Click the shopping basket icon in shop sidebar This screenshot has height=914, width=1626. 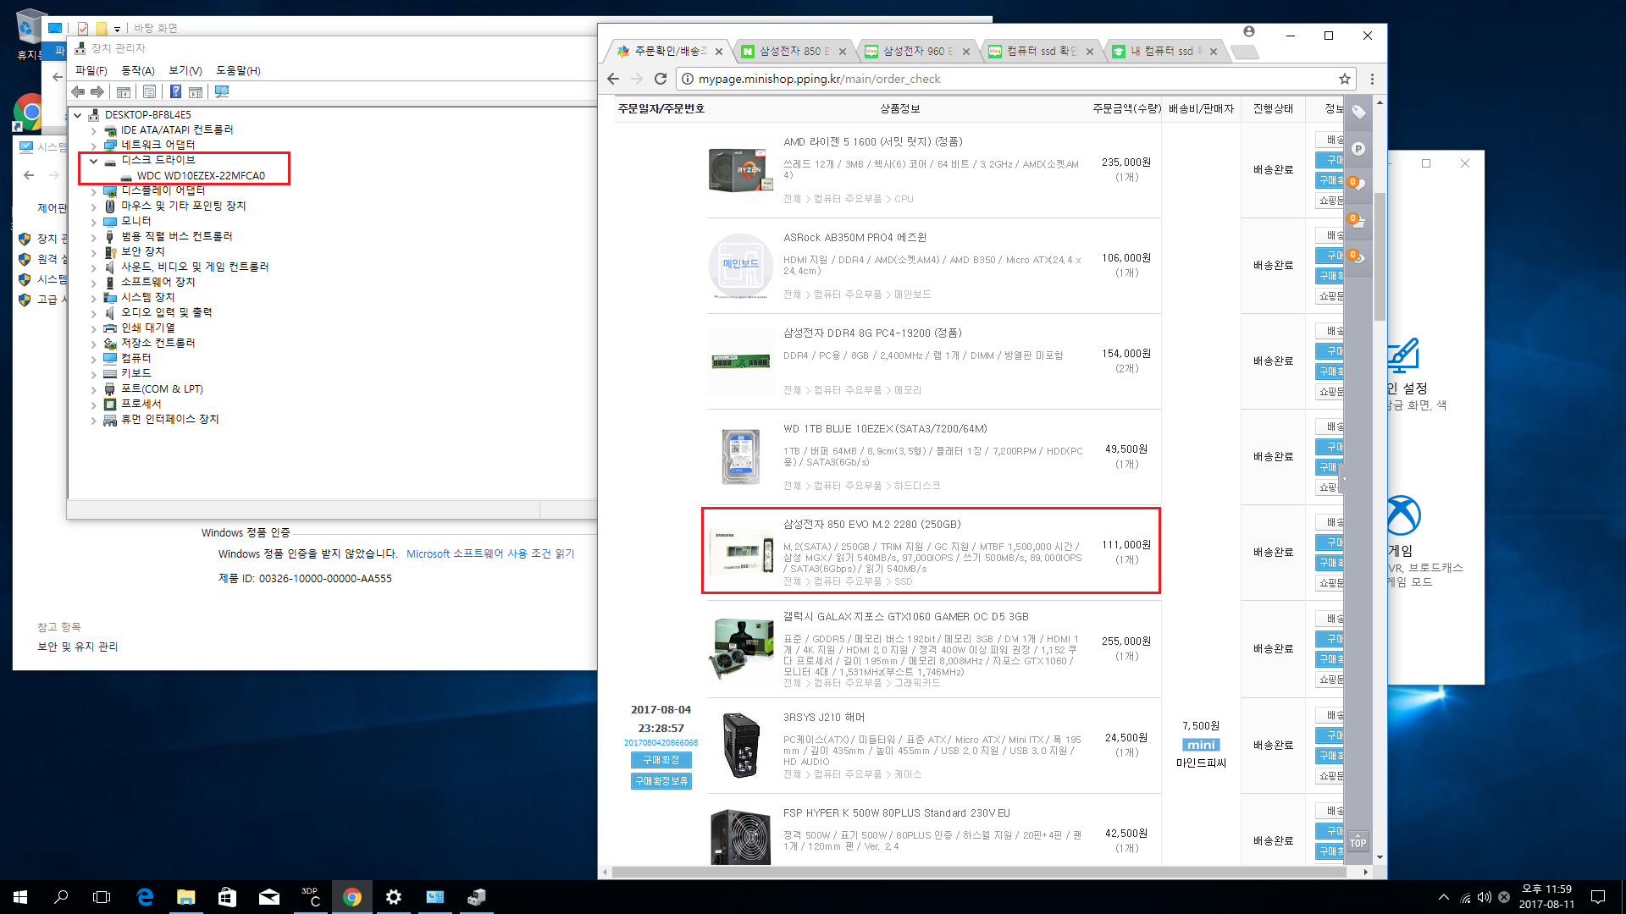1358,221
